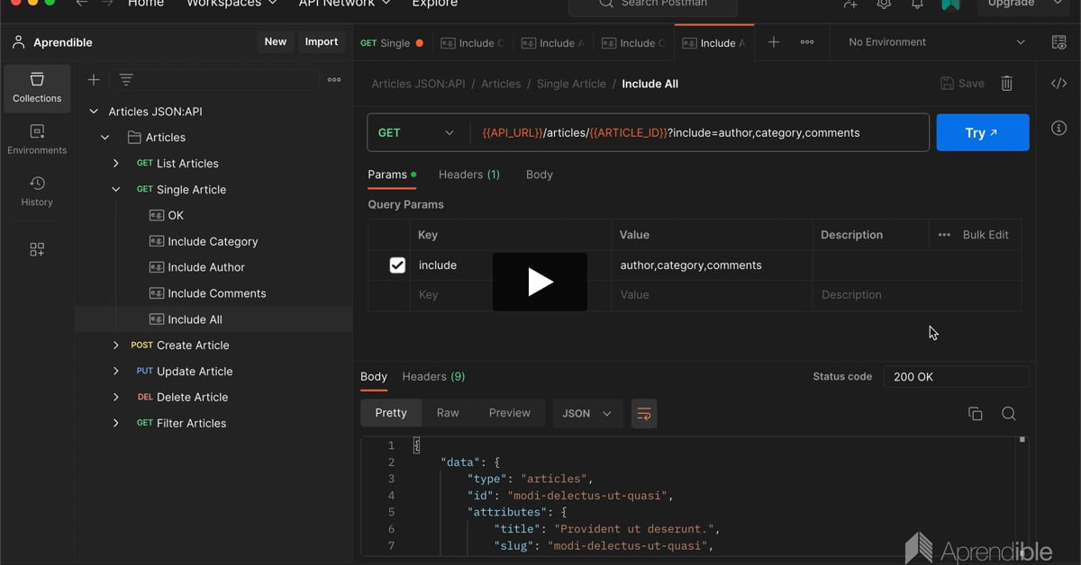Click the Single Article breadcrumb link
This screenshot has width=1081, height=565.
coord(571,84)
